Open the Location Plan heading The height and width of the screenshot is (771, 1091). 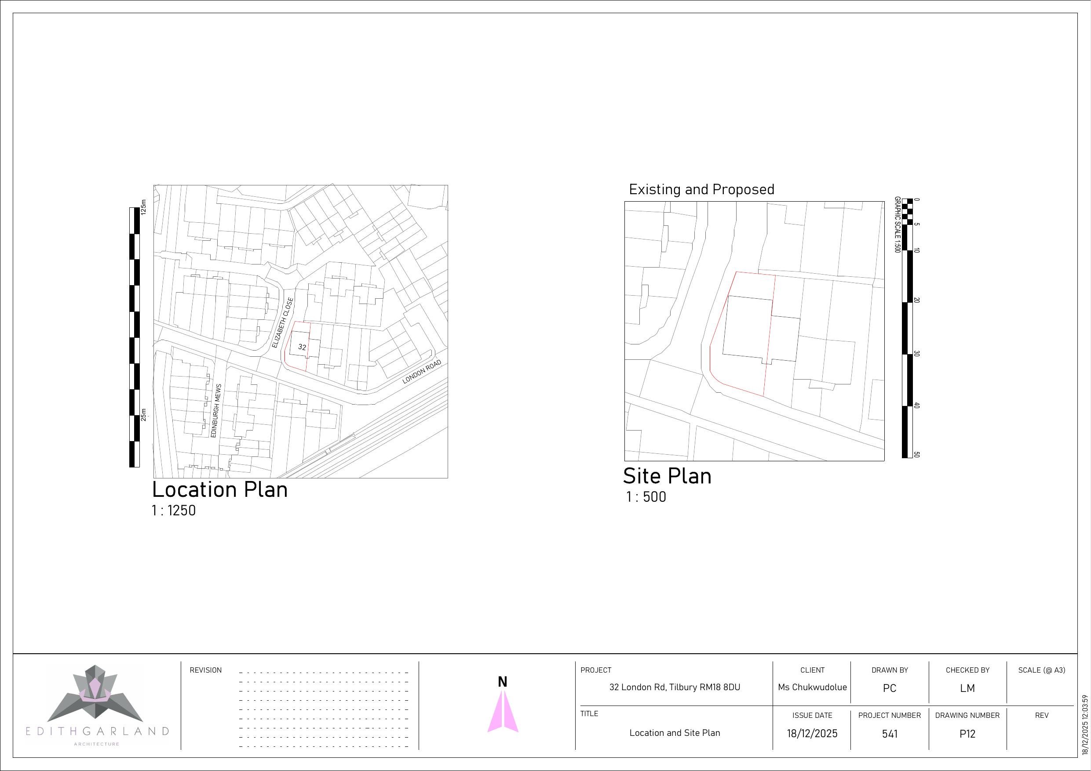pos(219,490)
